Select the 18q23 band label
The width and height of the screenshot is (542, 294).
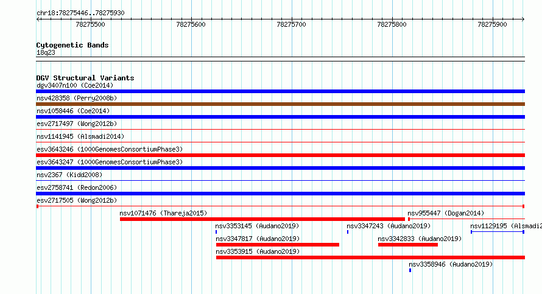pos(46,52)
